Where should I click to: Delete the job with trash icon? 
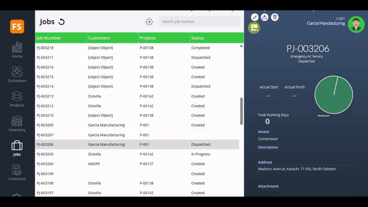(x=275, y=17)
